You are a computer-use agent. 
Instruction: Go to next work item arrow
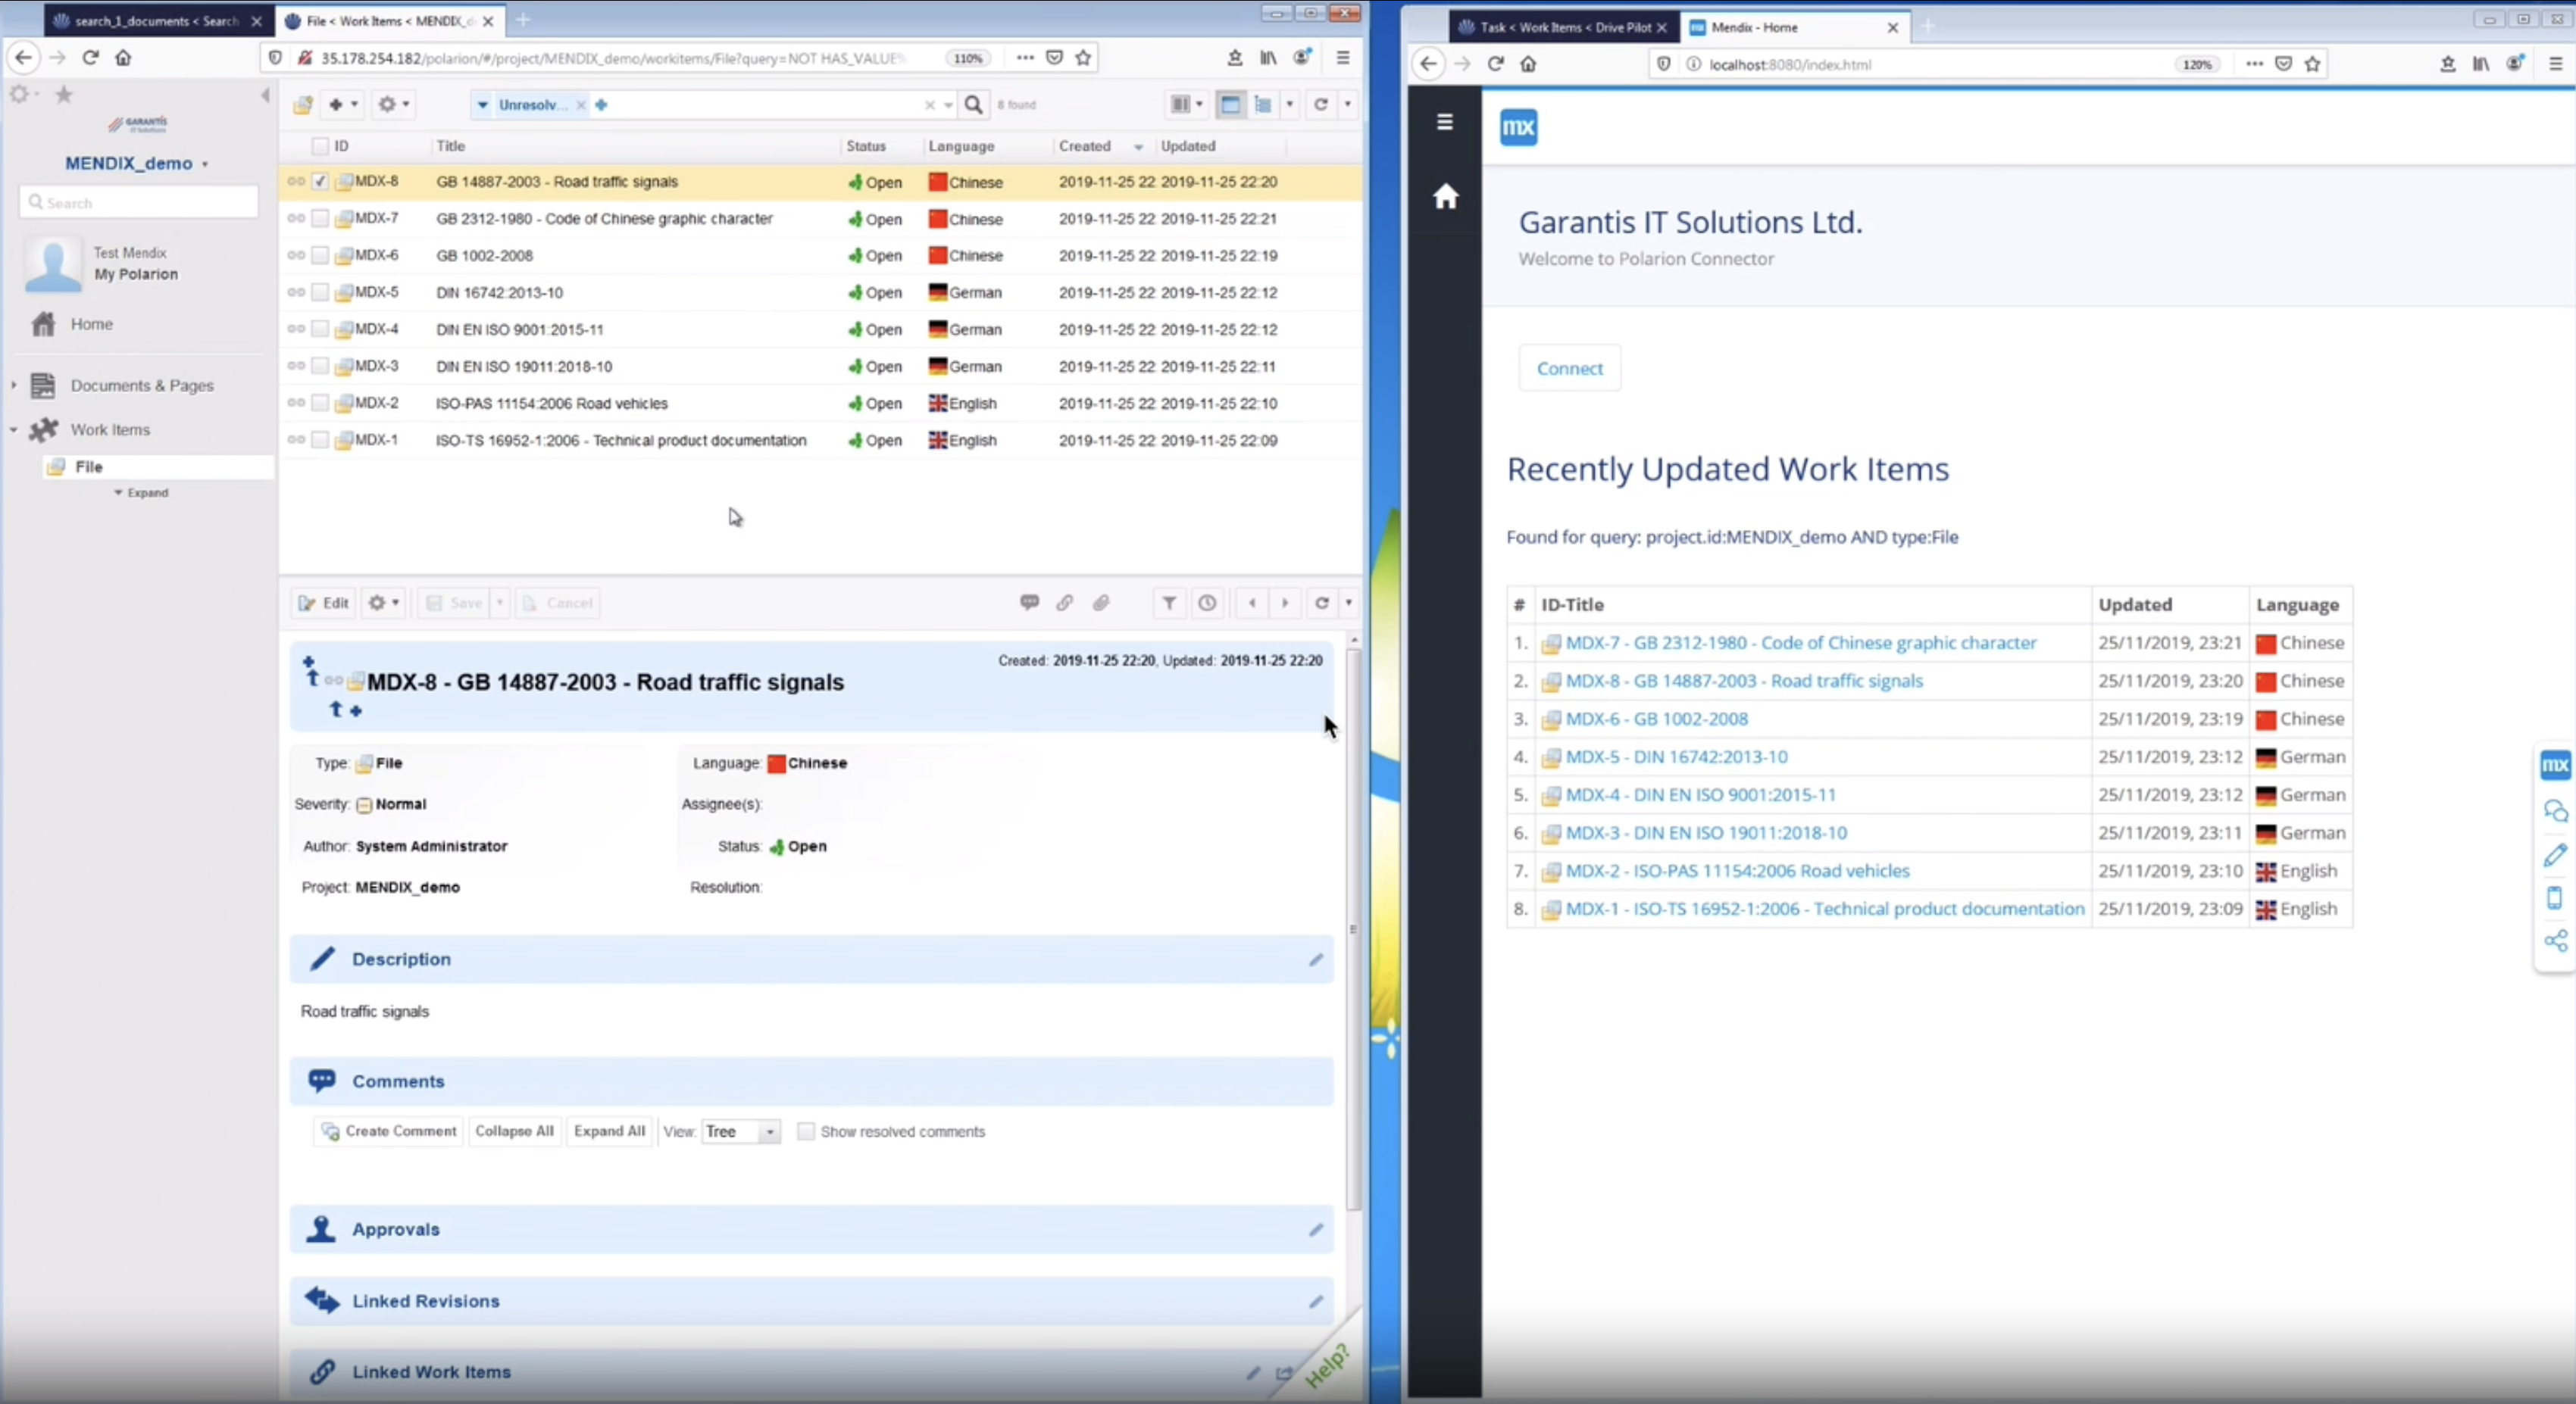pyautogui.click(x=1285, y=603)
